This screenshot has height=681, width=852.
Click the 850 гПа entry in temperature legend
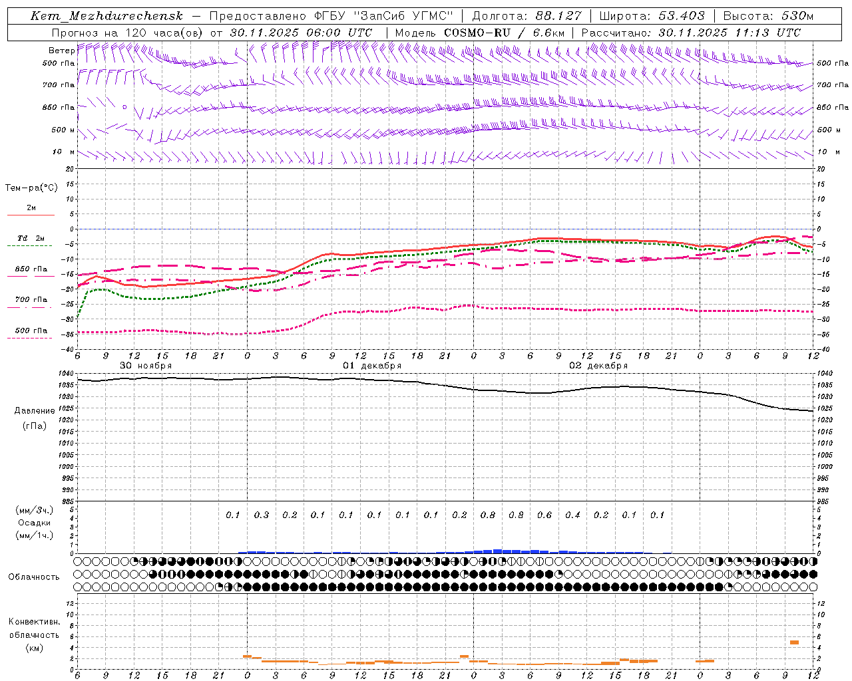click(31, 269)
